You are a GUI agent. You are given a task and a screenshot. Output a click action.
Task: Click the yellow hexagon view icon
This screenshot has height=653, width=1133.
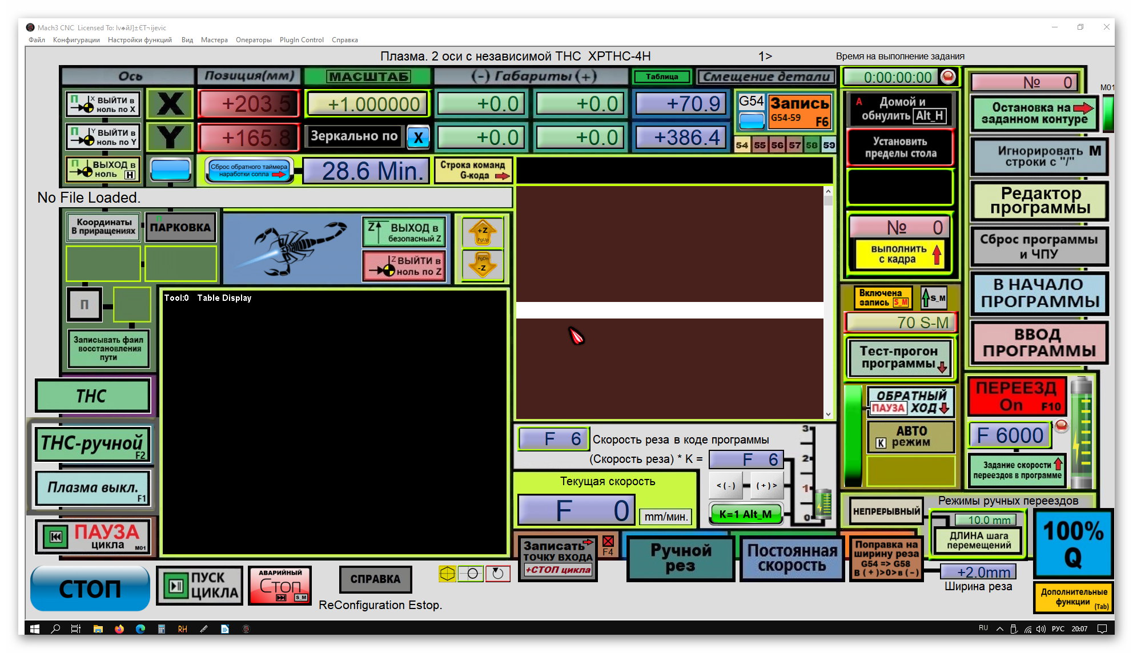click(447, 574)
